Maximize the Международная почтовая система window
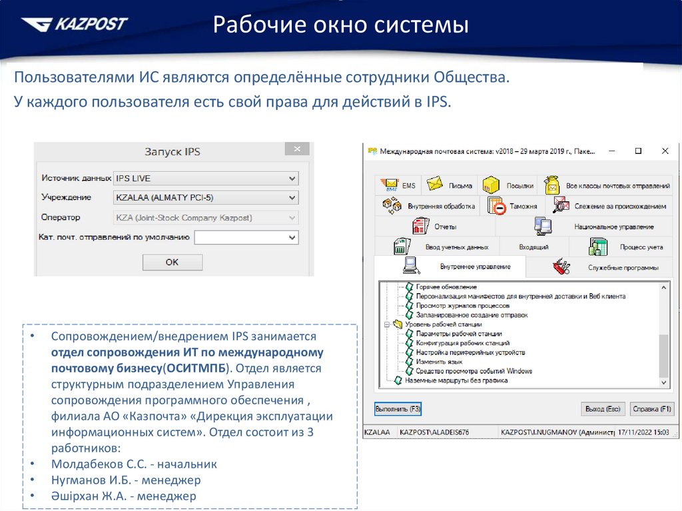 coord(638,151)
